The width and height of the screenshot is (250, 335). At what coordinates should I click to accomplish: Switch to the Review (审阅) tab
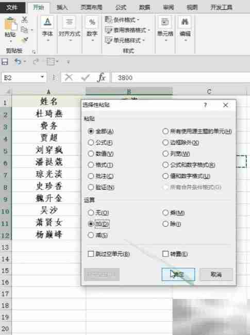point(169,8)
